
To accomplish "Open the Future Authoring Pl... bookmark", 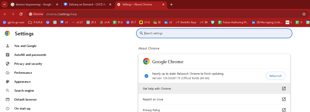I will (233, 22).
